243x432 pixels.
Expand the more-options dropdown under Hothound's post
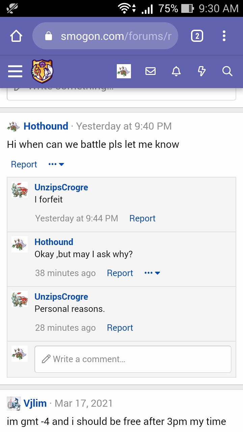pos(56,164)
